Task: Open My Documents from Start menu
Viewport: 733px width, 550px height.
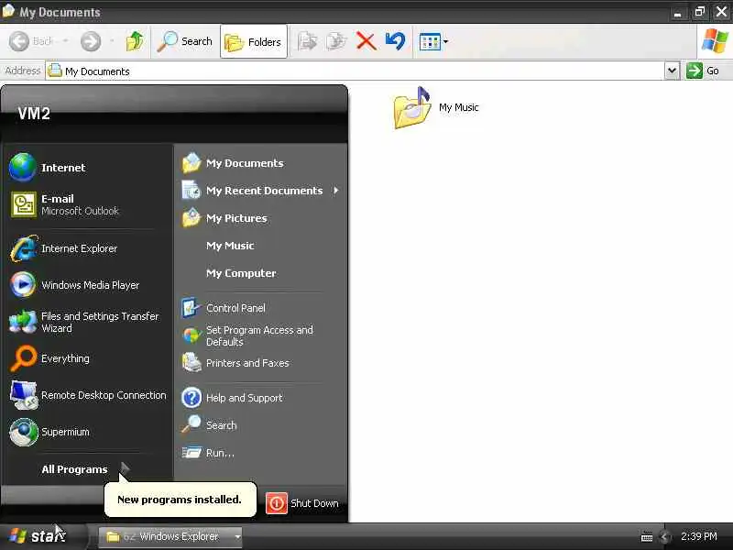Action: (x=261, y=163)
